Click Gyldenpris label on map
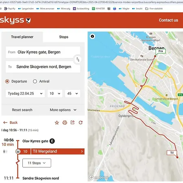Screen dimensions: 183x183 point(126,116)
